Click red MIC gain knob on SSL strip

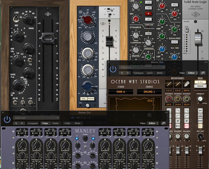pos(136,19)
